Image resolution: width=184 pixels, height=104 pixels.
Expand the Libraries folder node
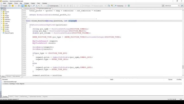(x=2, y=21)
